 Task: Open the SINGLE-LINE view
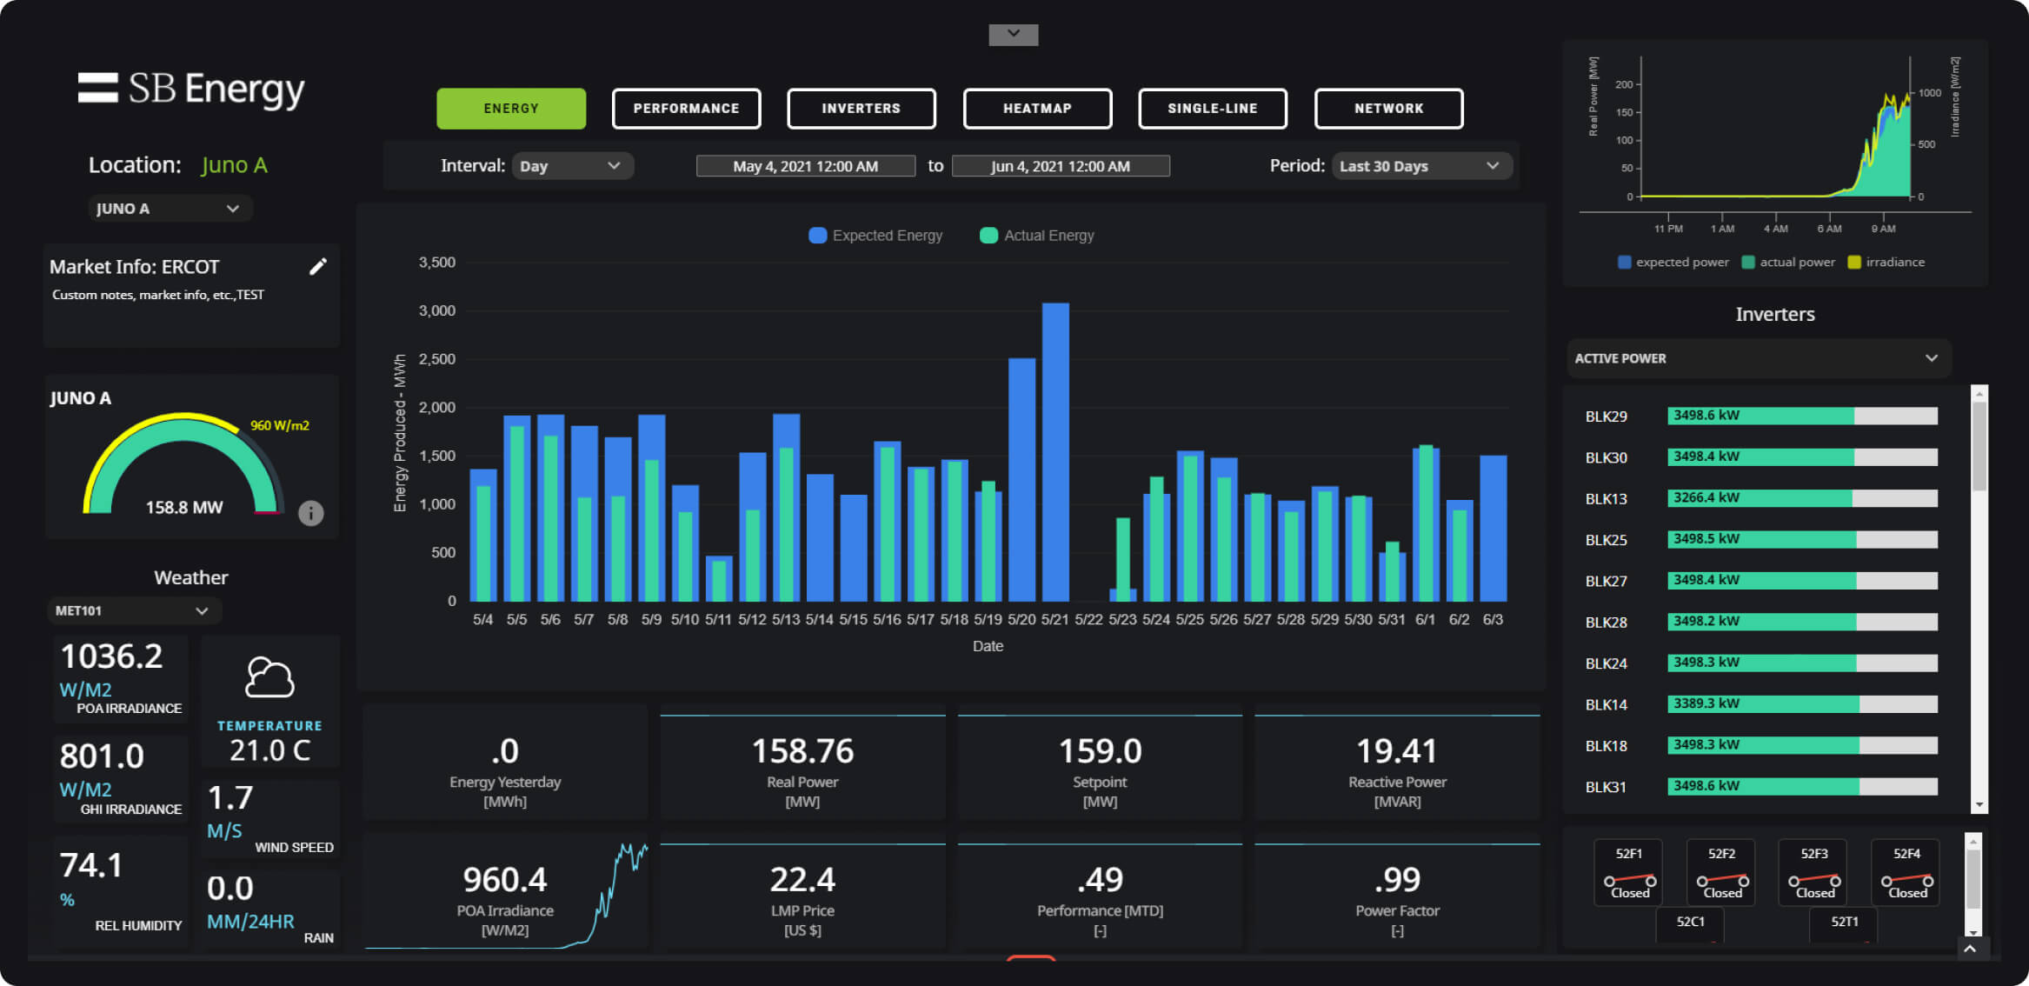pos(1212,108)
